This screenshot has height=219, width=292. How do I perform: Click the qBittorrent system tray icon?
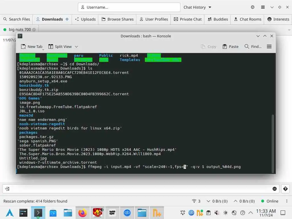pyautogui.click(x=191, y=213)
